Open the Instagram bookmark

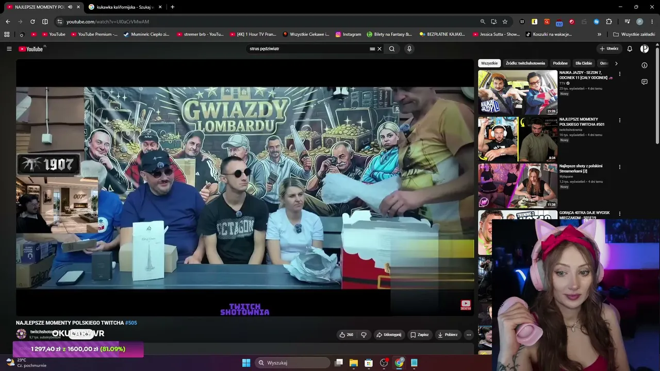point(349,35)
